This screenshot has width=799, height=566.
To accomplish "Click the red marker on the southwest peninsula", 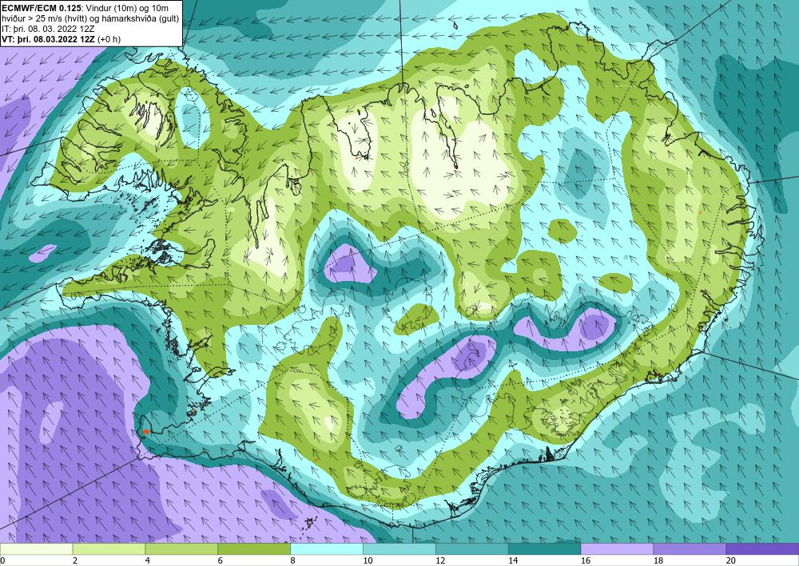I will pos(145,432).
